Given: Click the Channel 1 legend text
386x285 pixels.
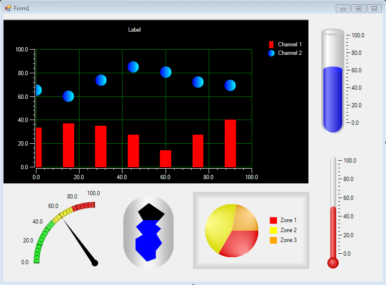Looking at the screenshot, I should tap(290, 44).
